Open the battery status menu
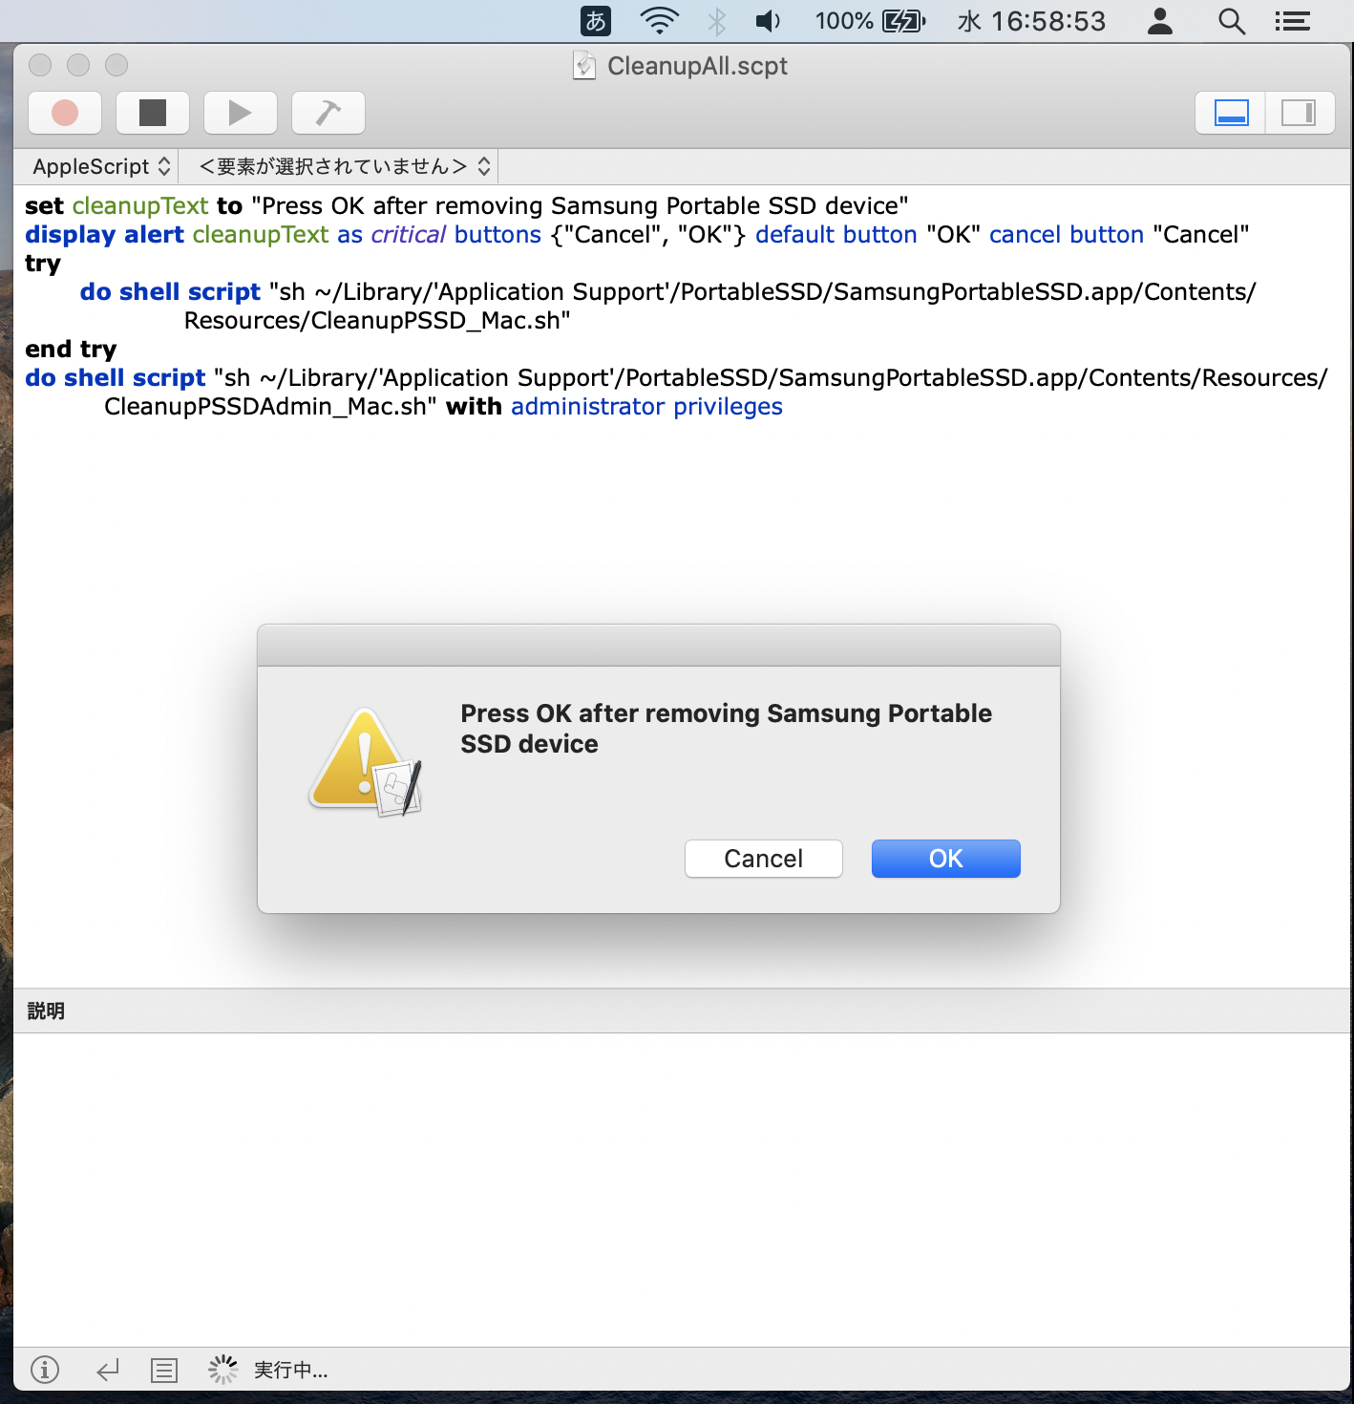The width and height of the screenshot is (1354, 1404). click(870, 21)
